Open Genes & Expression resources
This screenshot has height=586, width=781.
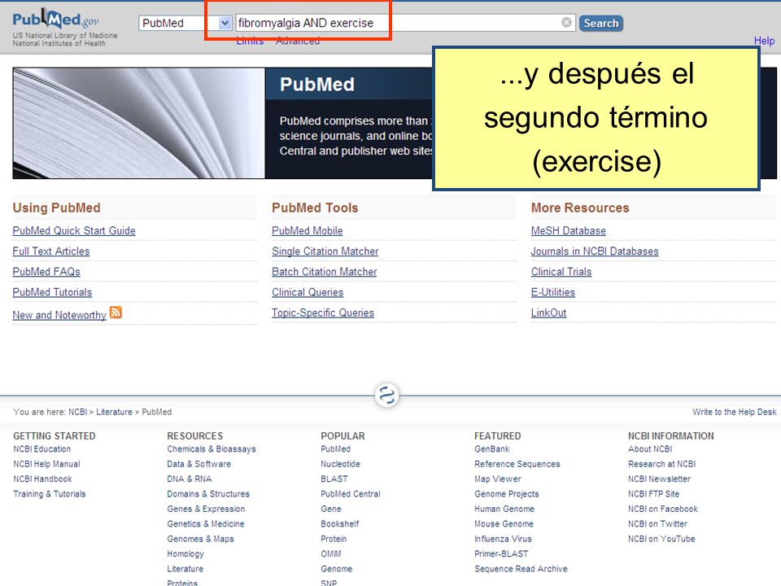point(206,509)
